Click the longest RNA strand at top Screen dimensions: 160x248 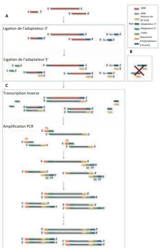coord(65,9)
